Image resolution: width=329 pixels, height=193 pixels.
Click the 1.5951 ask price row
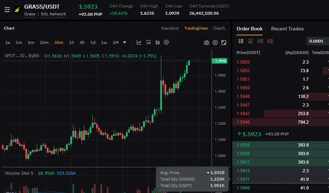click(280, 79)
